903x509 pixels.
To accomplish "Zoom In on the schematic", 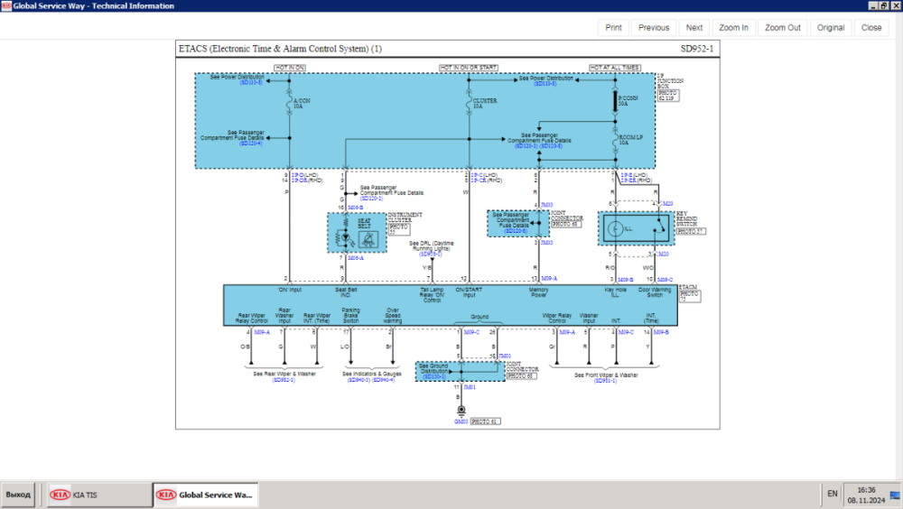I will 732,28.
